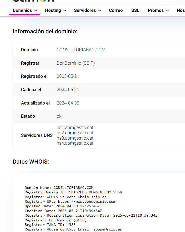
Task: Click the Información del dominio heading
Action: point(45,31)
